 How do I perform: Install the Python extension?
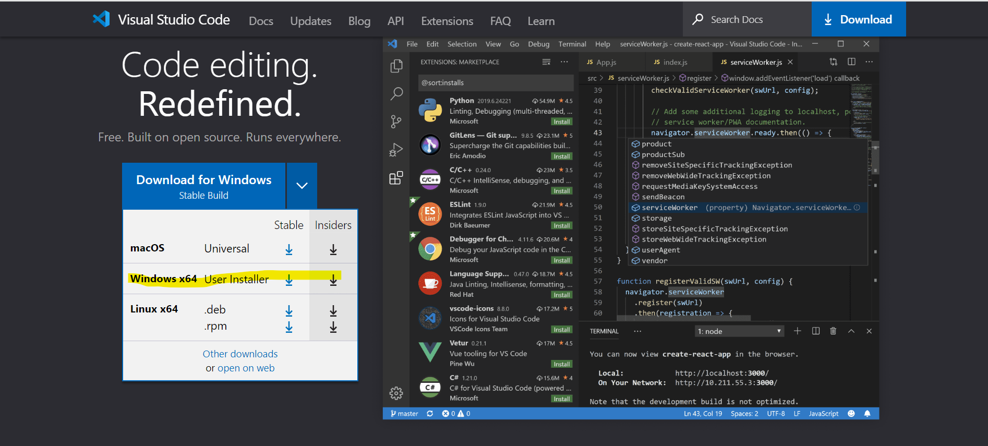coord(562,122)
